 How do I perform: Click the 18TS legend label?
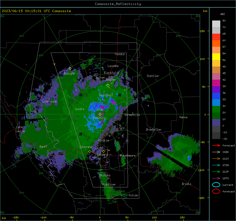tap(226, 178)
